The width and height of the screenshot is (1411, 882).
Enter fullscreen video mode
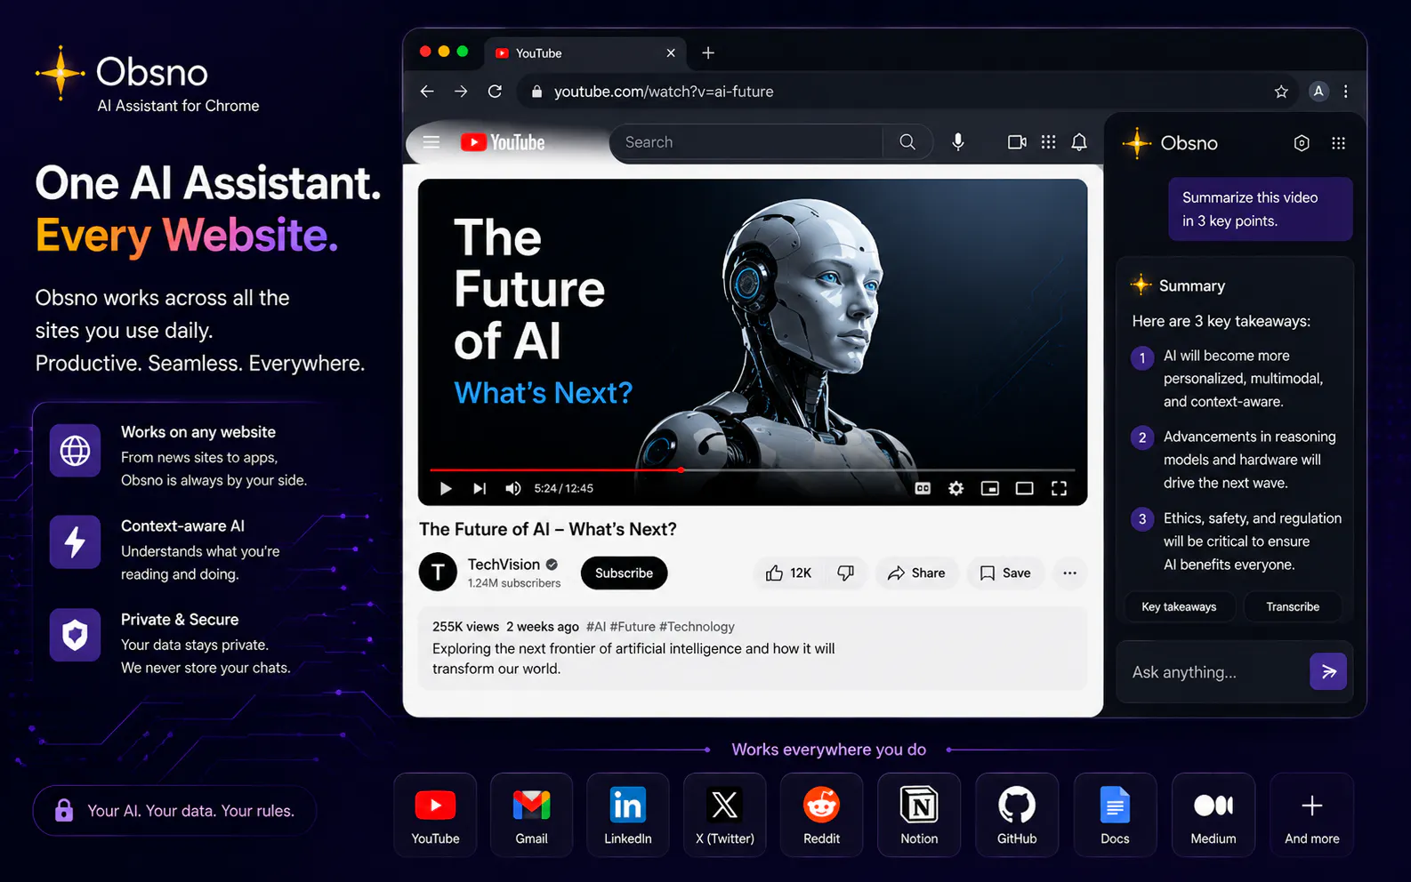[1059, 488]
